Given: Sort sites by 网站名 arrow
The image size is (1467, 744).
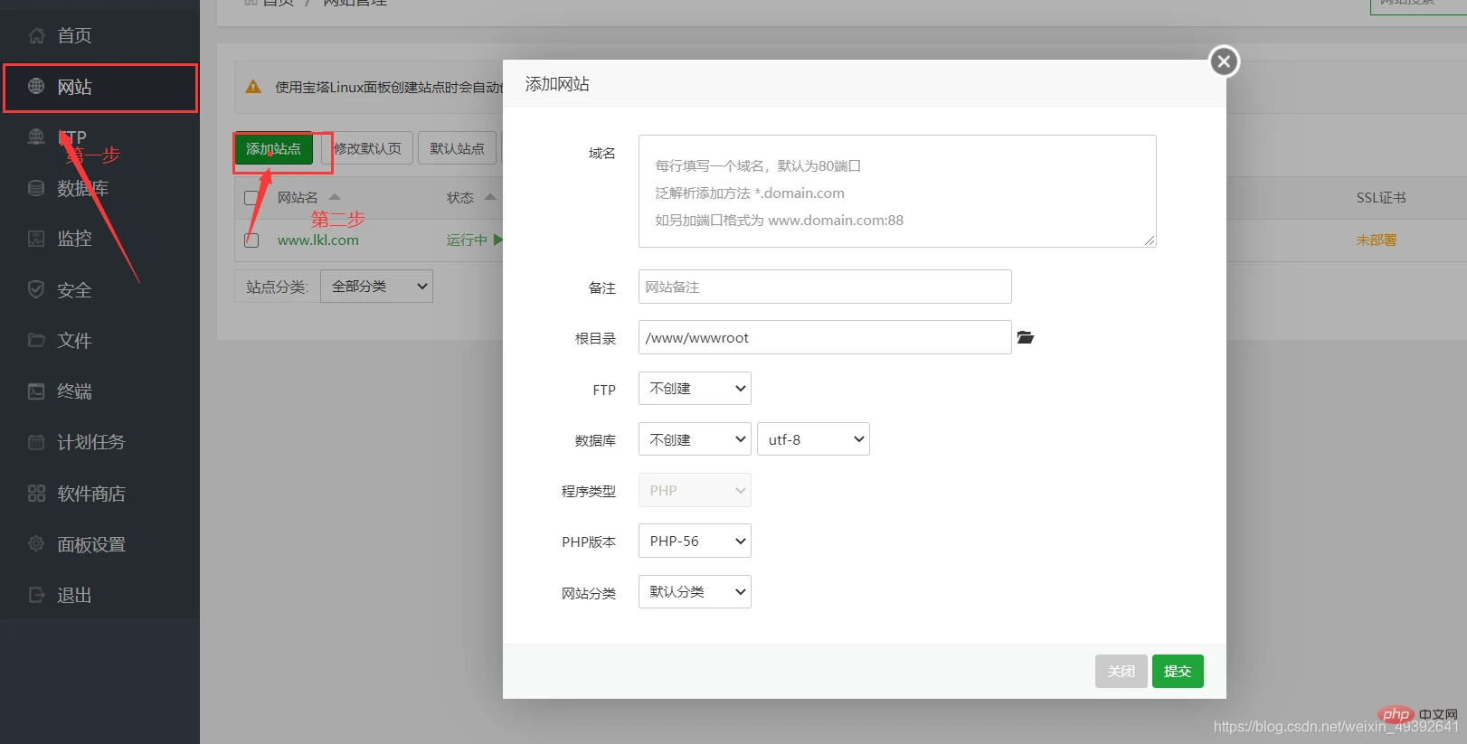Looking at the screenshot, I should coord(335,197).
